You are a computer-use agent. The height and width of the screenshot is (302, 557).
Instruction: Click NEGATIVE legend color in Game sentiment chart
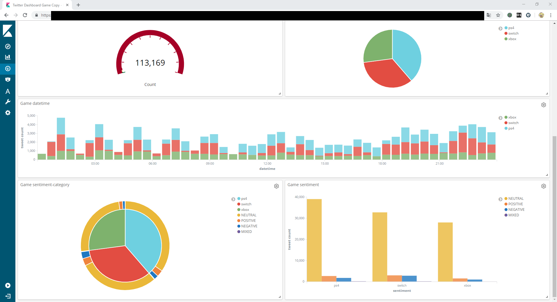click(x=506, y=210)
